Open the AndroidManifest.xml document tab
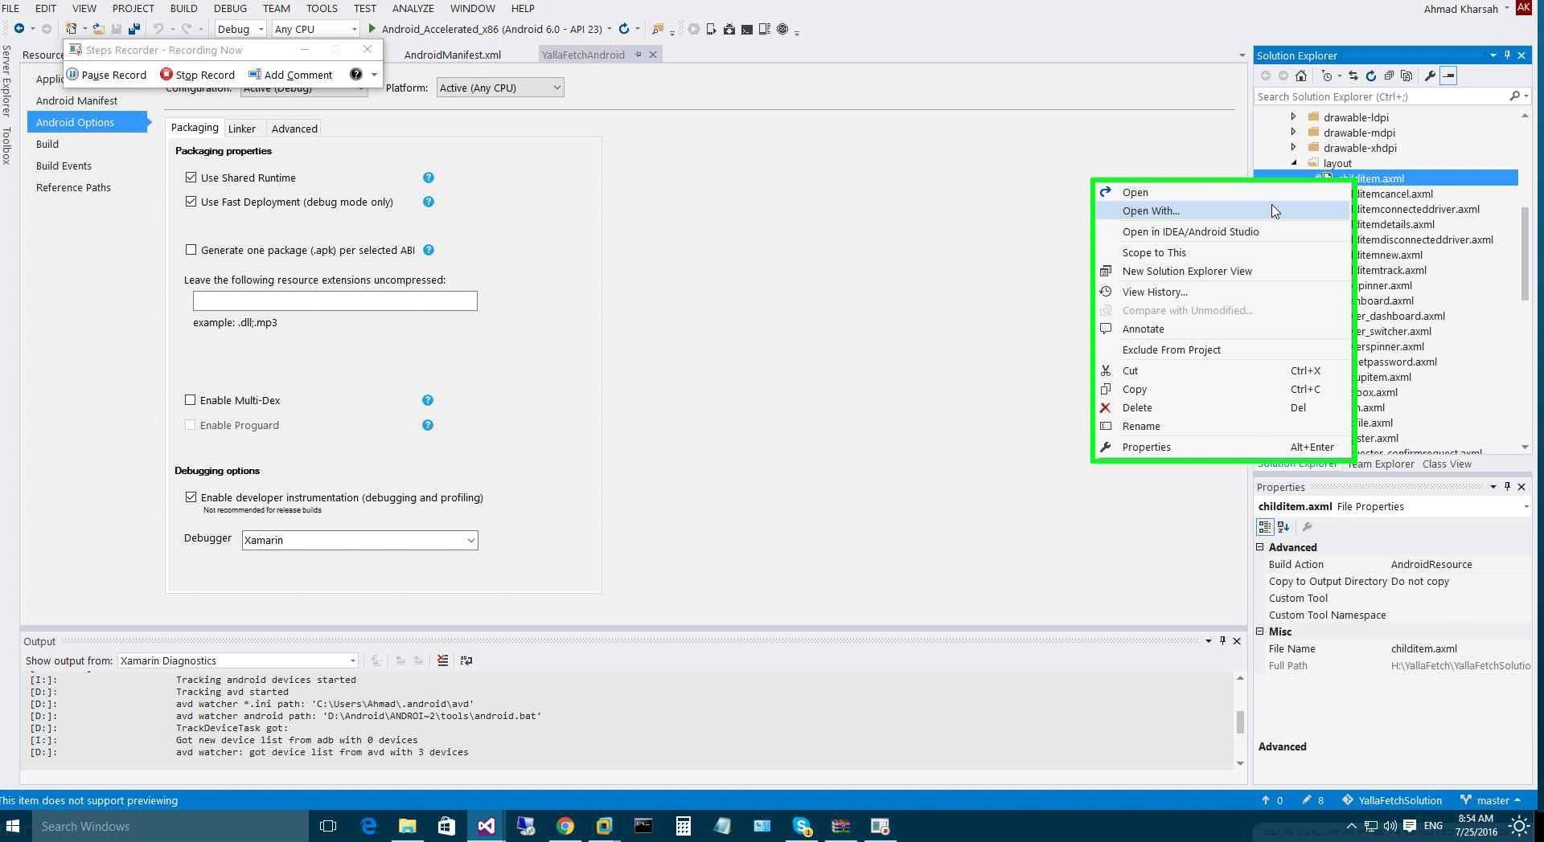 pos(452,55)
